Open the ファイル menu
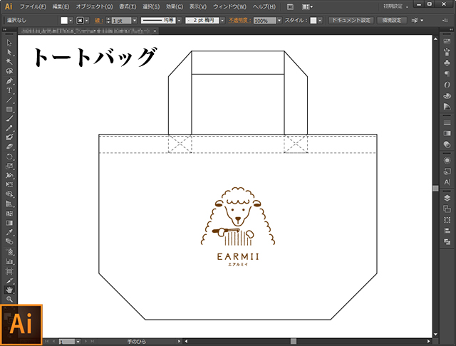Screen dimensions: 456x346 click(33, 6)
